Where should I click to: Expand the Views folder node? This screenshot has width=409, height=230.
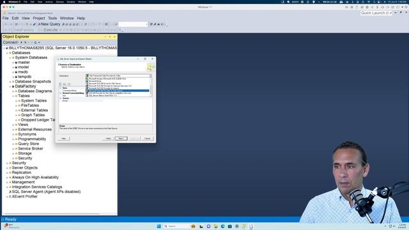13,125
